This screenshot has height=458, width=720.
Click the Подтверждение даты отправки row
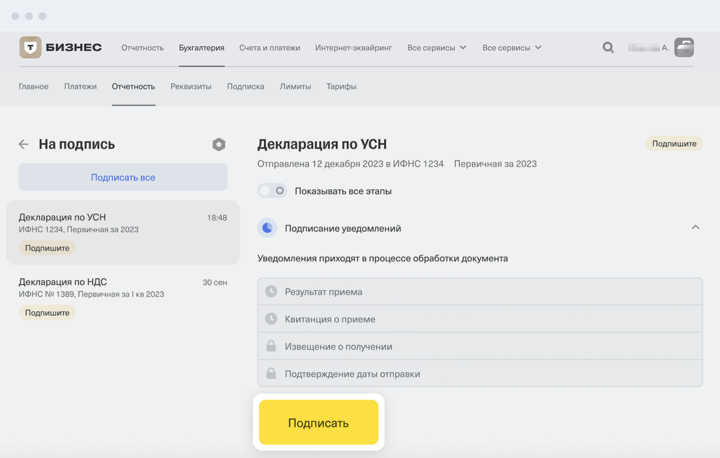click(x=480, y=374)
